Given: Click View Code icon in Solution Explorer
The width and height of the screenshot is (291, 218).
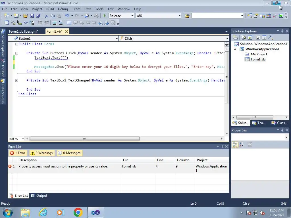Looking at the screenshot, I should [x=258, y=38].
